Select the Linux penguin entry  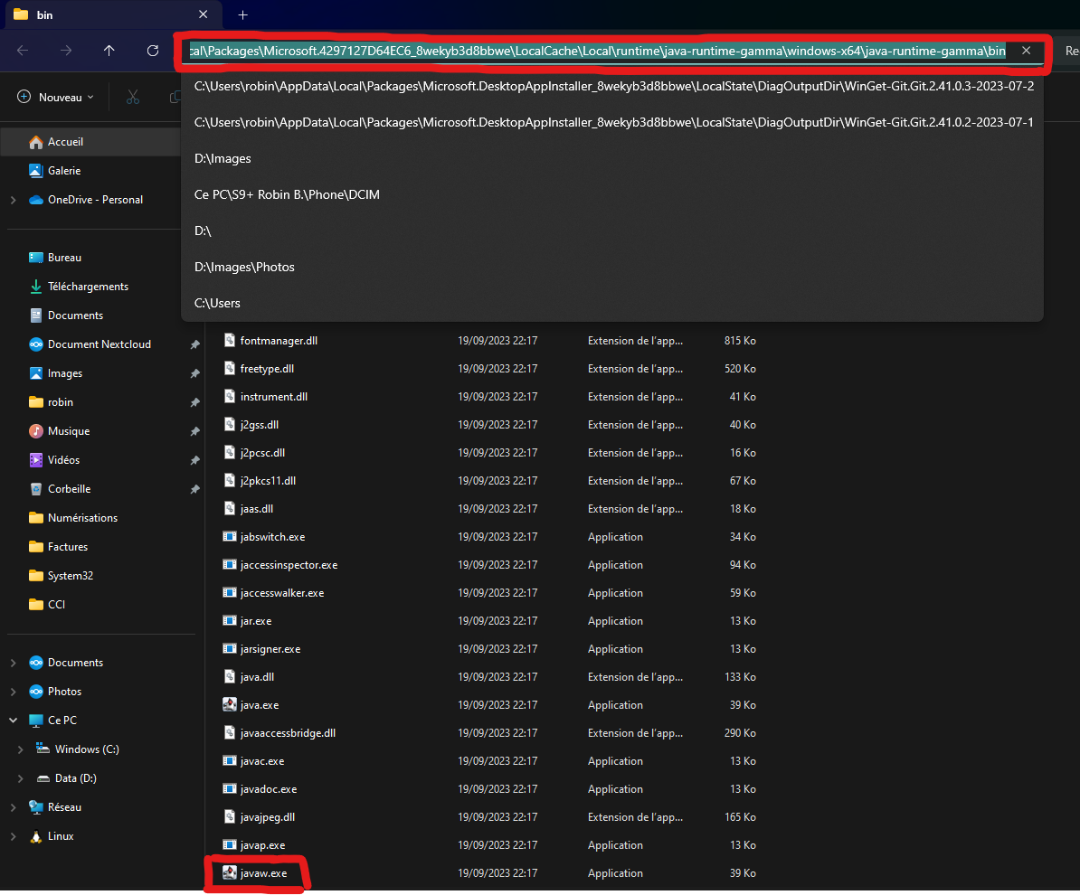(x=60, y=836)
